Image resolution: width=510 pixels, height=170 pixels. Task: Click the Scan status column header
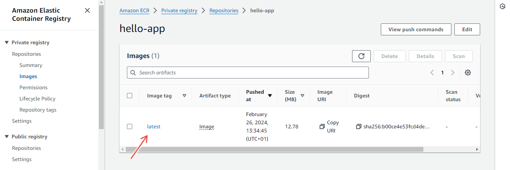point(453,96)
